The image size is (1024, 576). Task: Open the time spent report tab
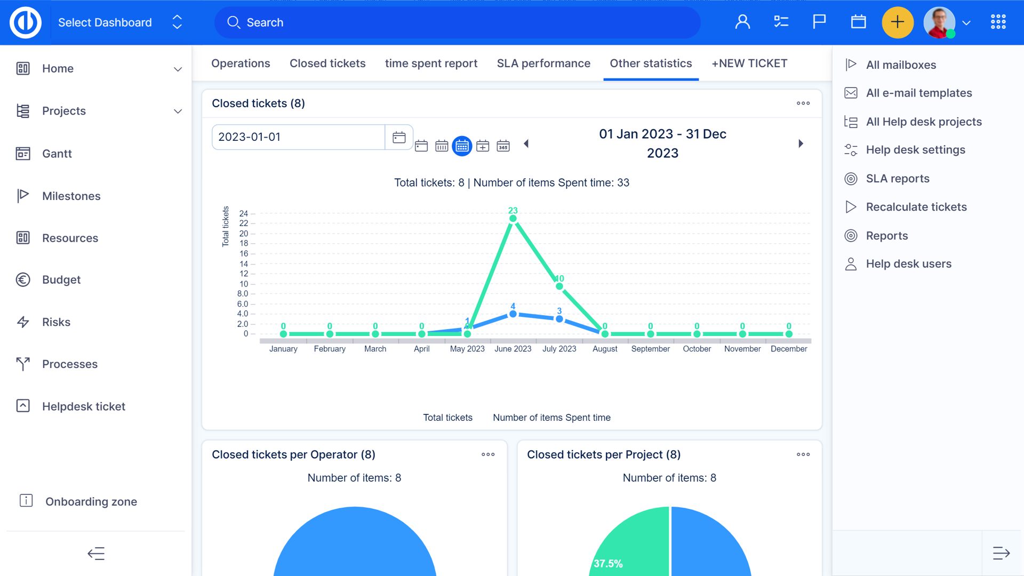click(431, 63)
